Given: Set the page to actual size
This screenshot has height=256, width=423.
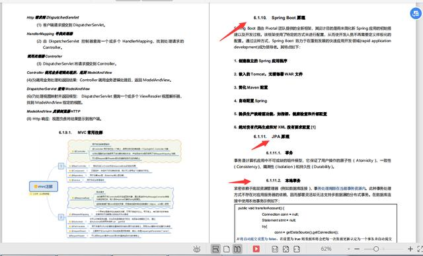Looking at the screenshot, I should coord(275,249).
